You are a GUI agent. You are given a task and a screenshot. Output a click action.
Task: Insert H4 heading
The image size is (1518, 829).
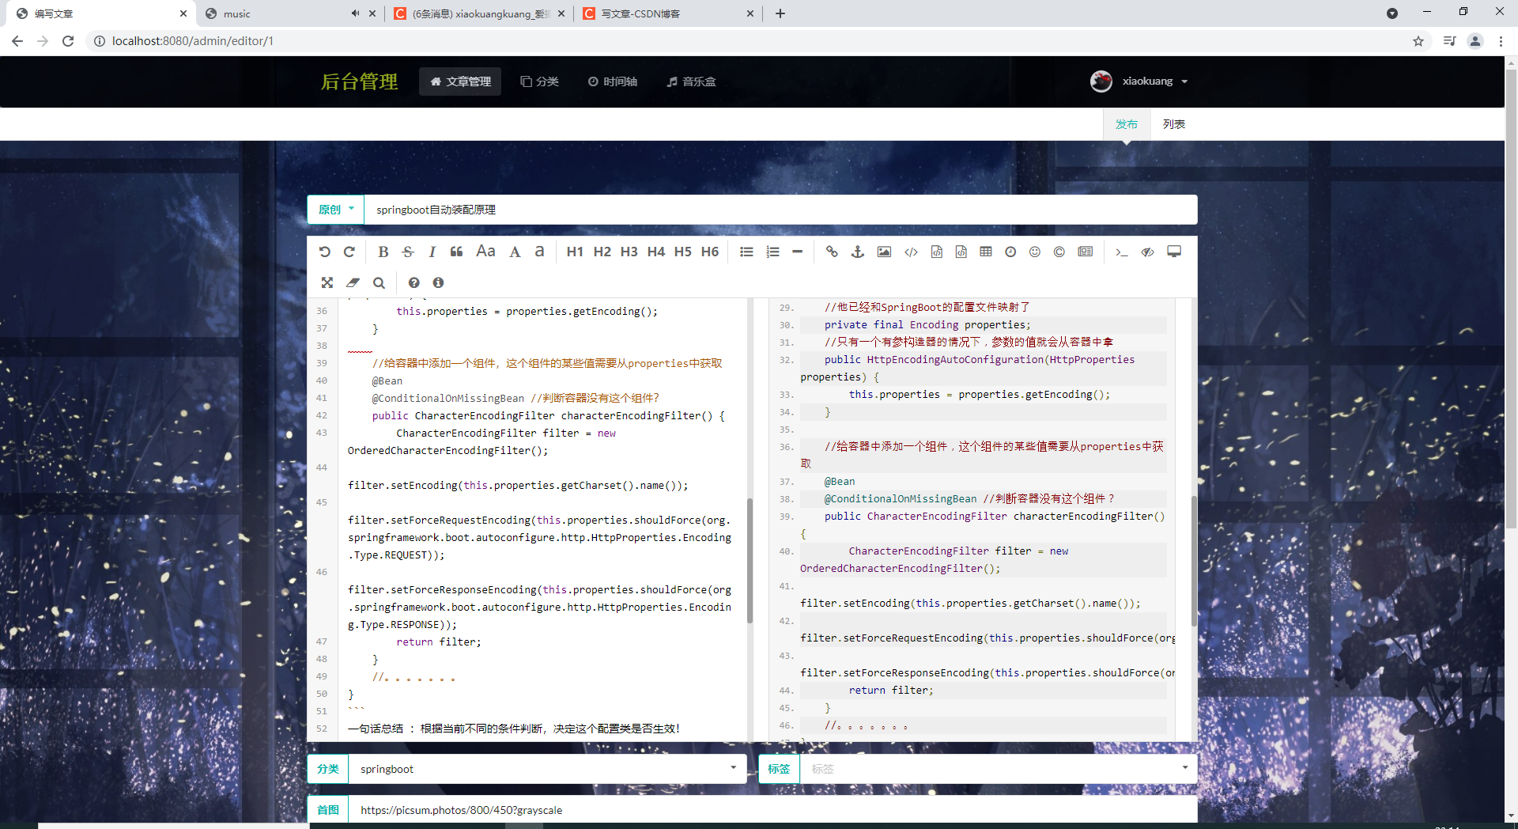(x=655, y=252)
